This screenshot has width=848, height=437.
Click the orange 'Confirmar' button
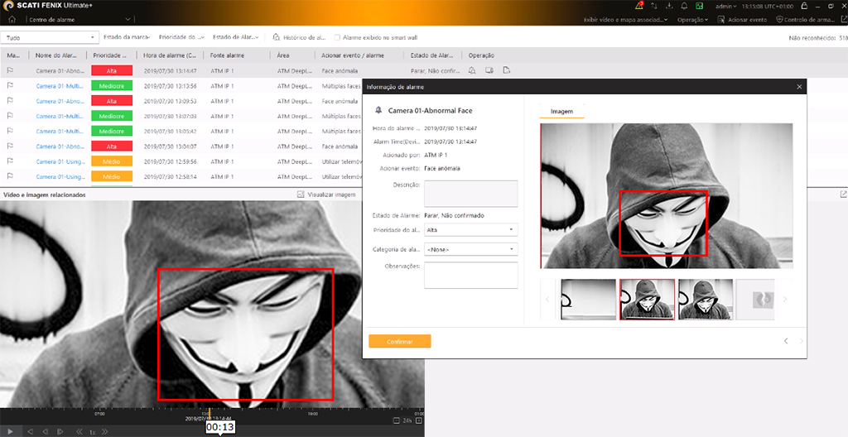coord(399,341)
